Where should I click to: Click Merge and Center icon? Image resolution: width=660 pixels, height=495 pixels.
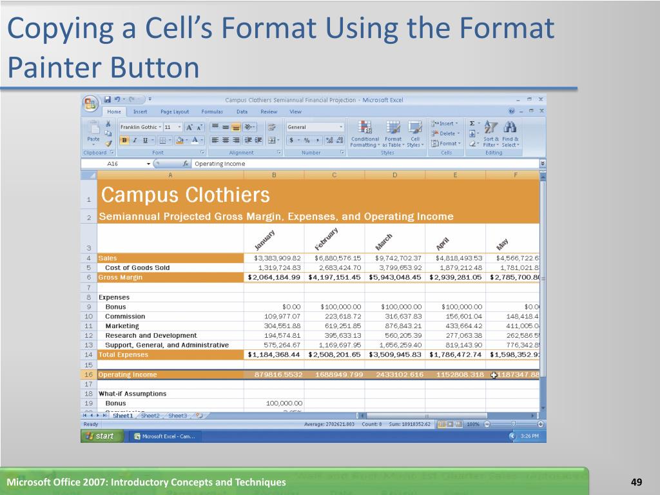(x=272, y=140)
